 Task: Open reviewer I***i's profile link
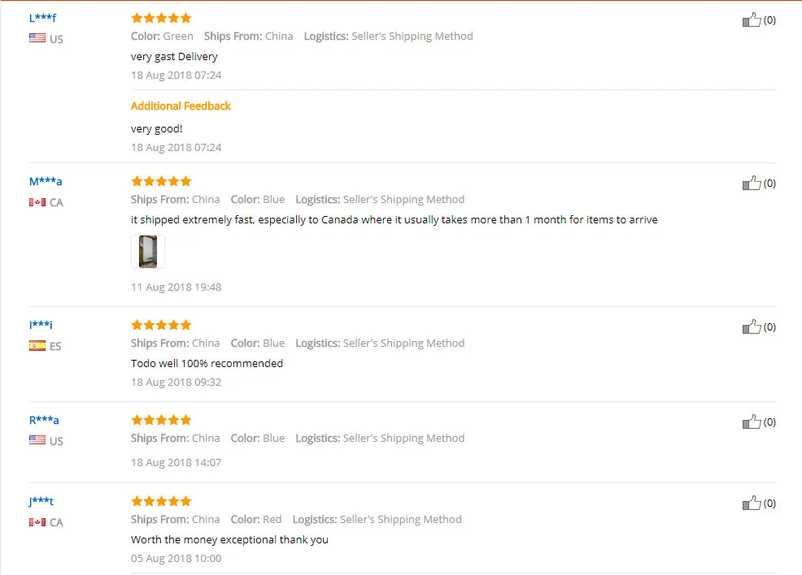[x=41, y=325]
